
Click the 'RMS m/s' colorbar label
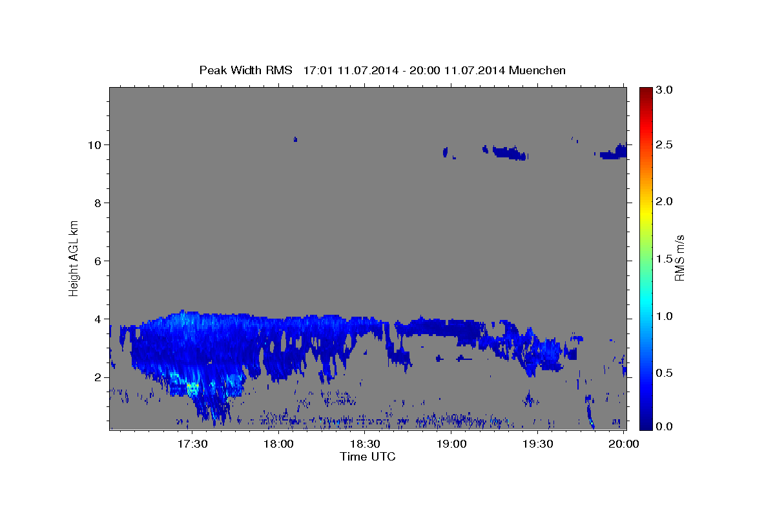pos(679,258)
